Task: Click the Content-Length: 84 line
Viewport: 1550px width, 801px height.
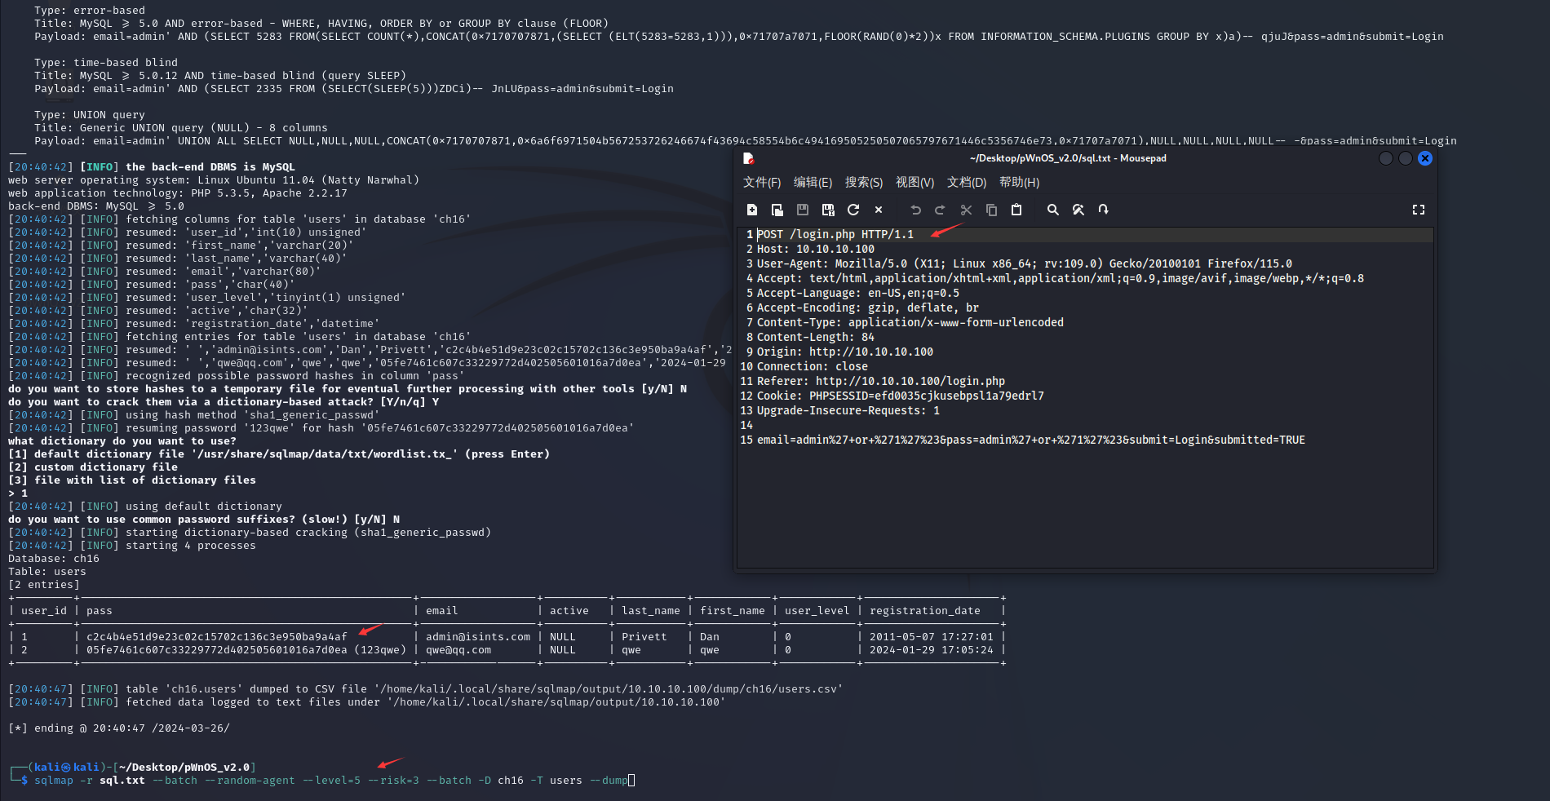Action: [x=816, y=337]
